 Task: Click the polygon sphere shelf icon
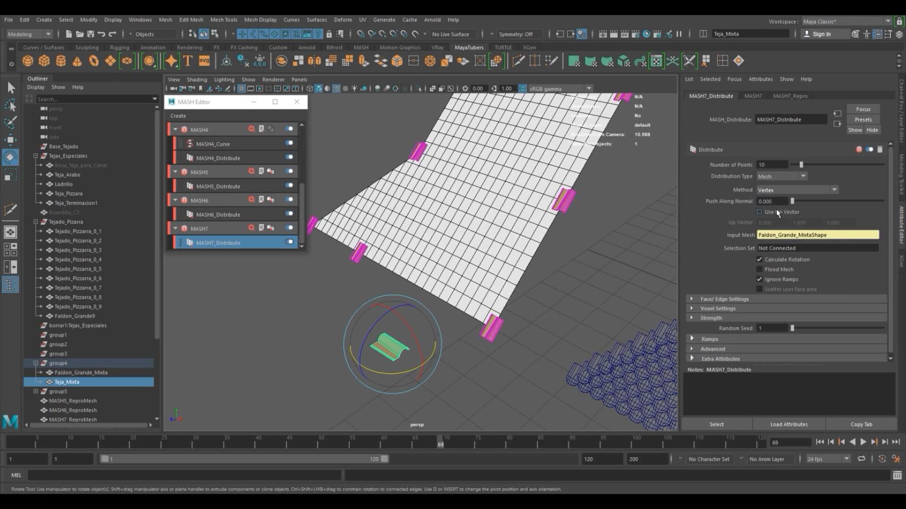(x=28, y=61)
